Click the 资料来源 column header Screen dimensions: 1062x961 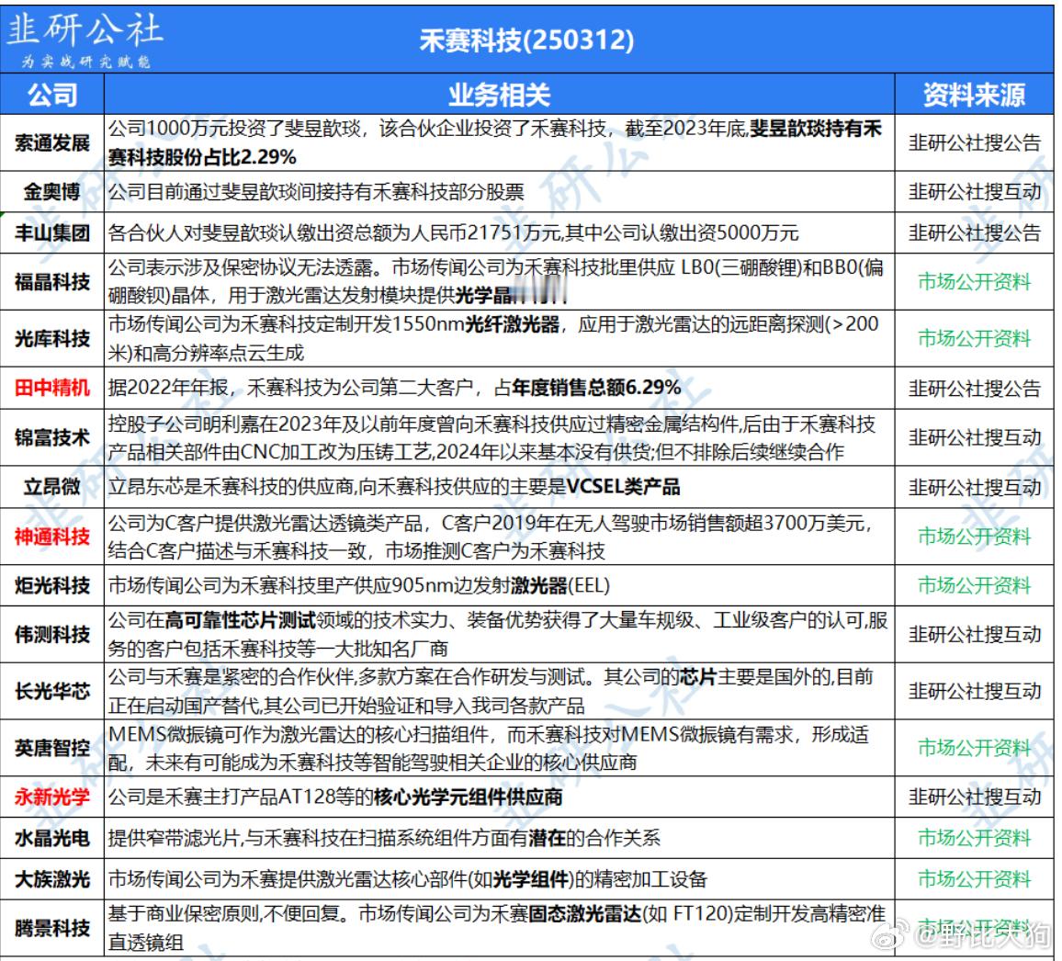click(973, 96)
